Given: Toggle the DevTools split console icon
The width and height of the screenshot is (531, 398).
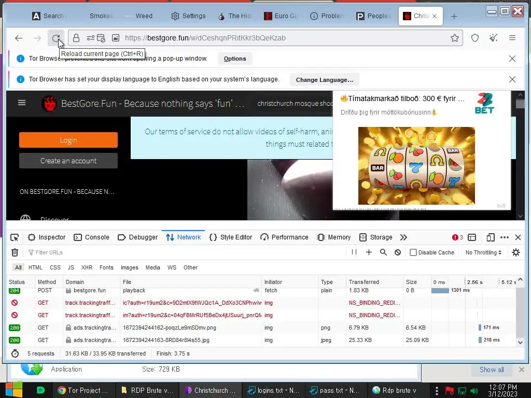Looking at the screenshot, I should pos(472,237).
